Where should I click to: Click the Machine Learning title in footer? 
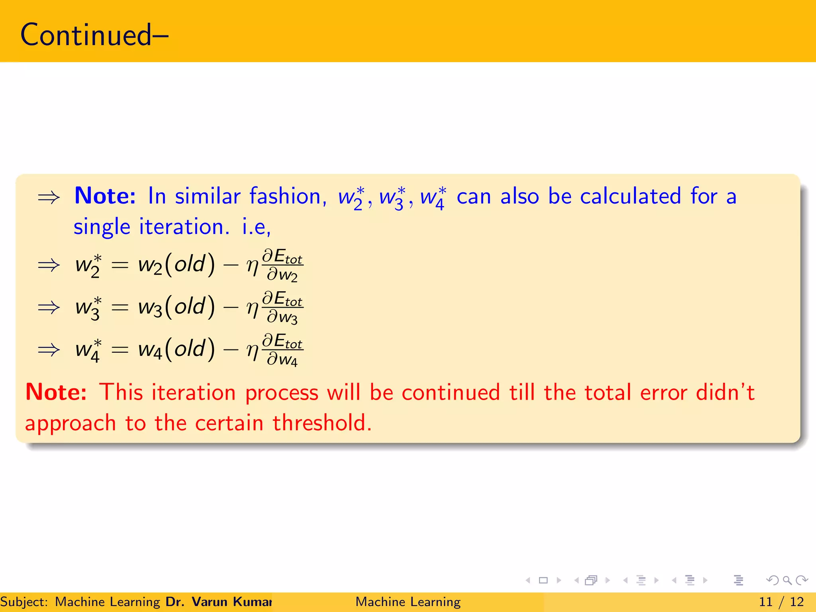pos(408,602)
